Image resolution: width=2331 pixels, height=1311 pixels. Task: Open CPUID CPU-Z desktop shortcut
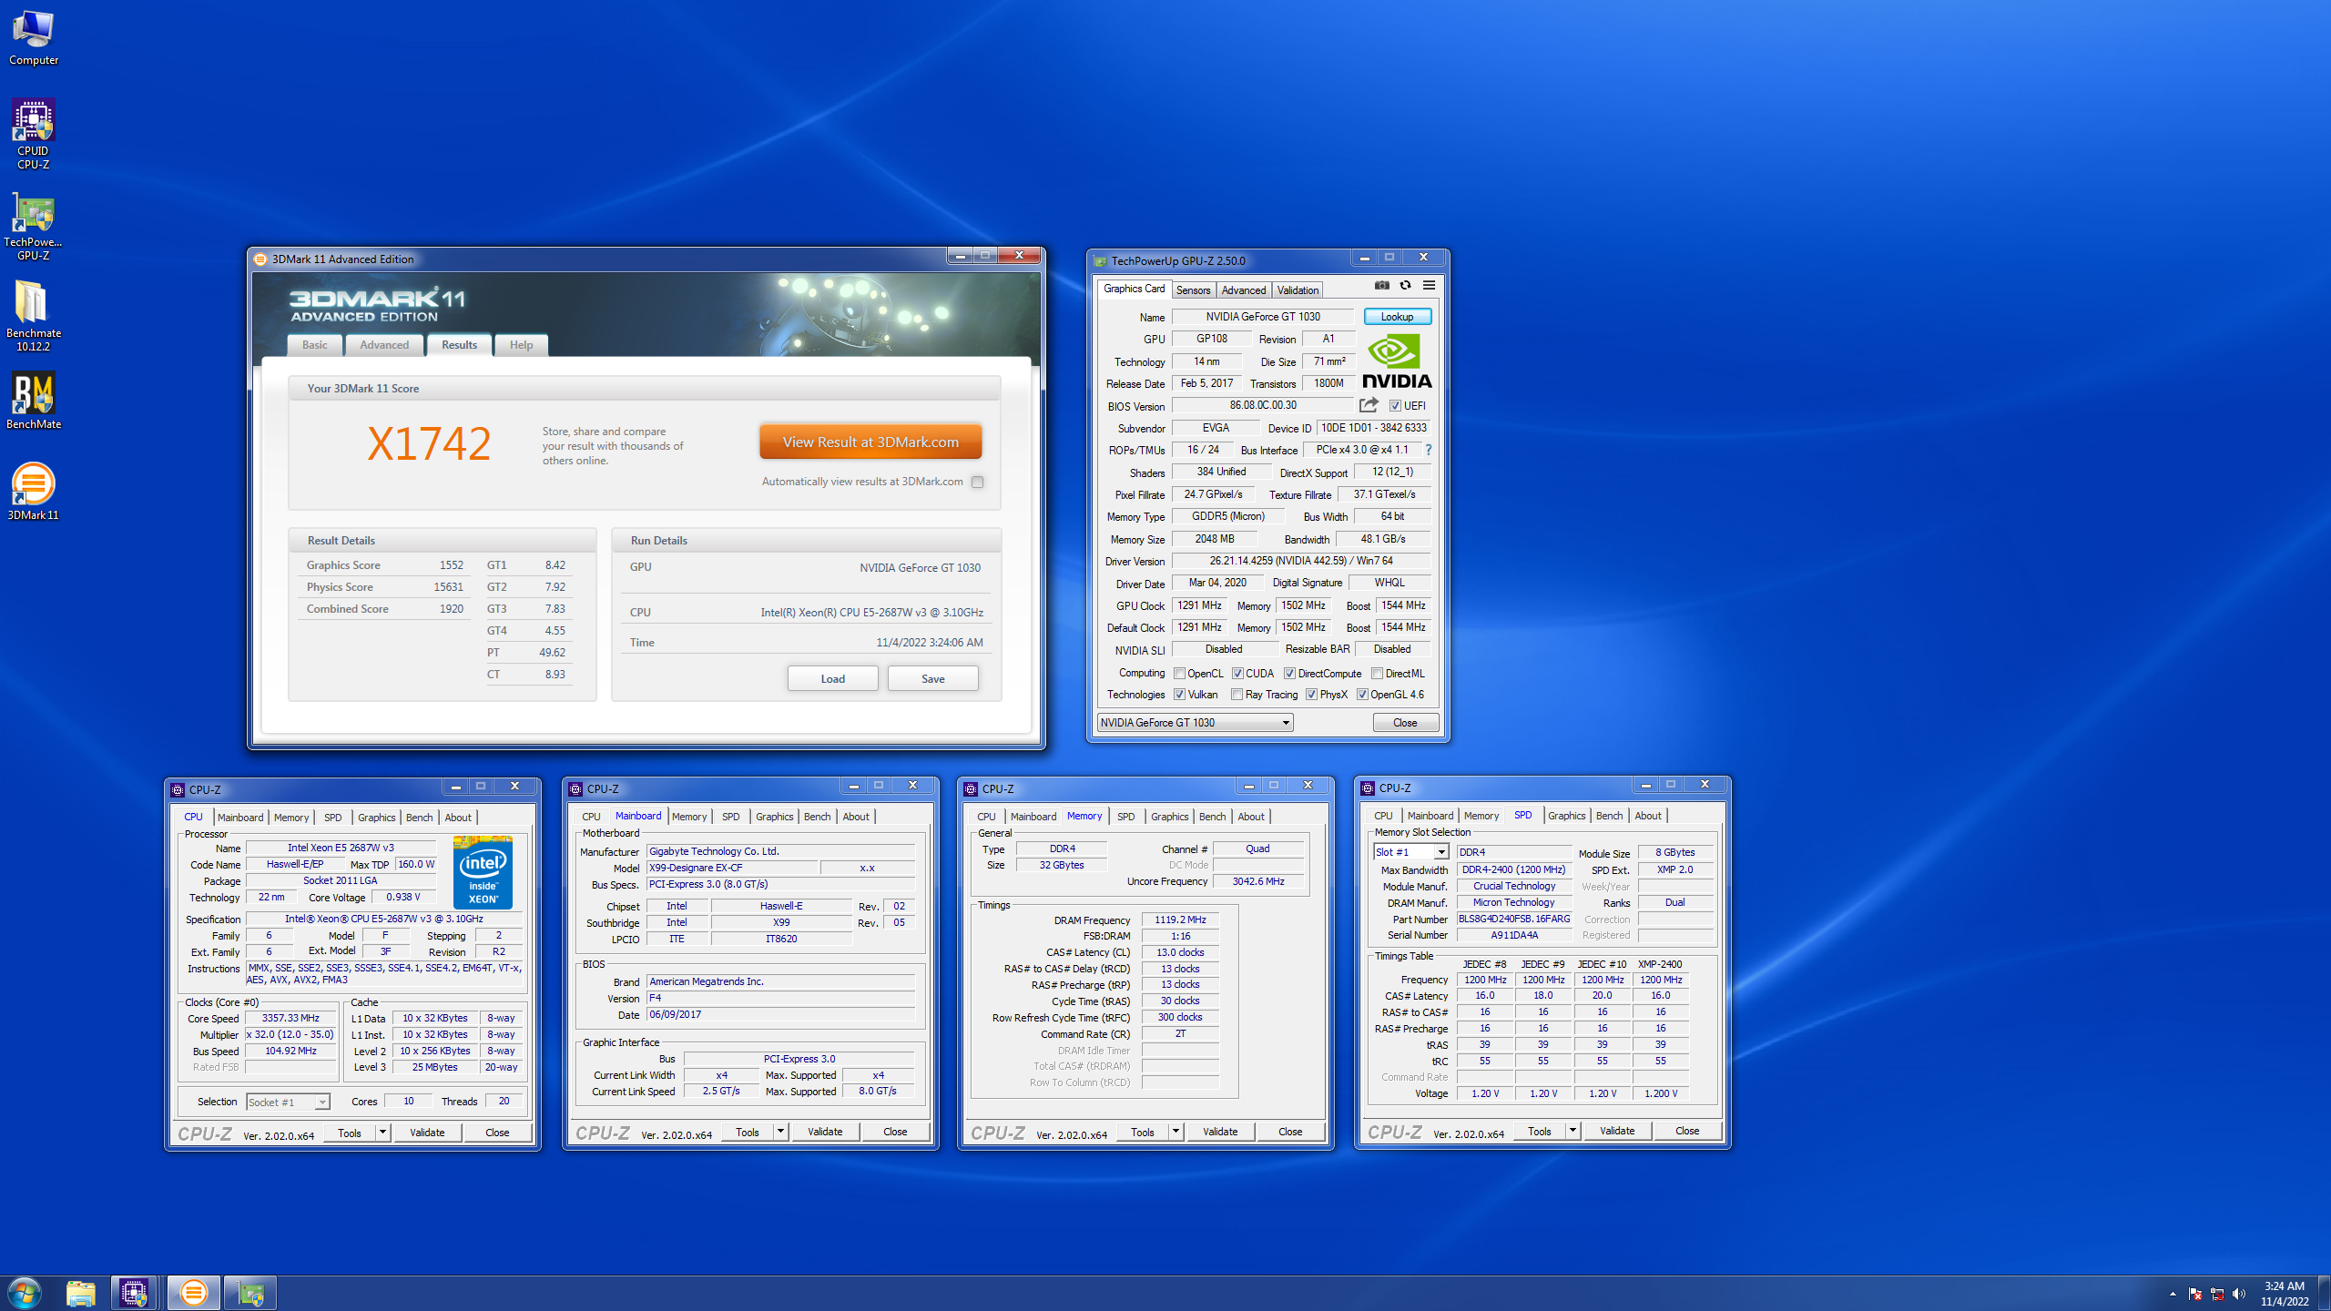[34, 134]
